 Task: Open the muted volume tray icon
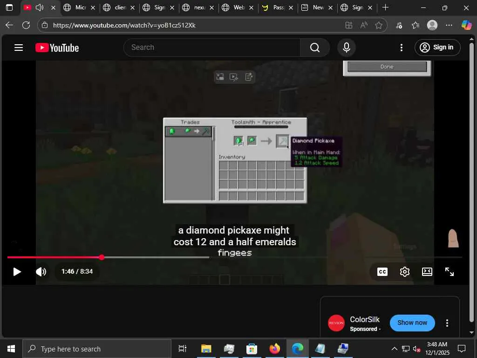[x=416, y=349]
